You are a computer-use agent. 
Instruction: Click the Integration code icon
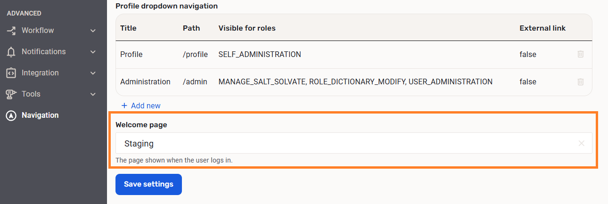point(11,73)
